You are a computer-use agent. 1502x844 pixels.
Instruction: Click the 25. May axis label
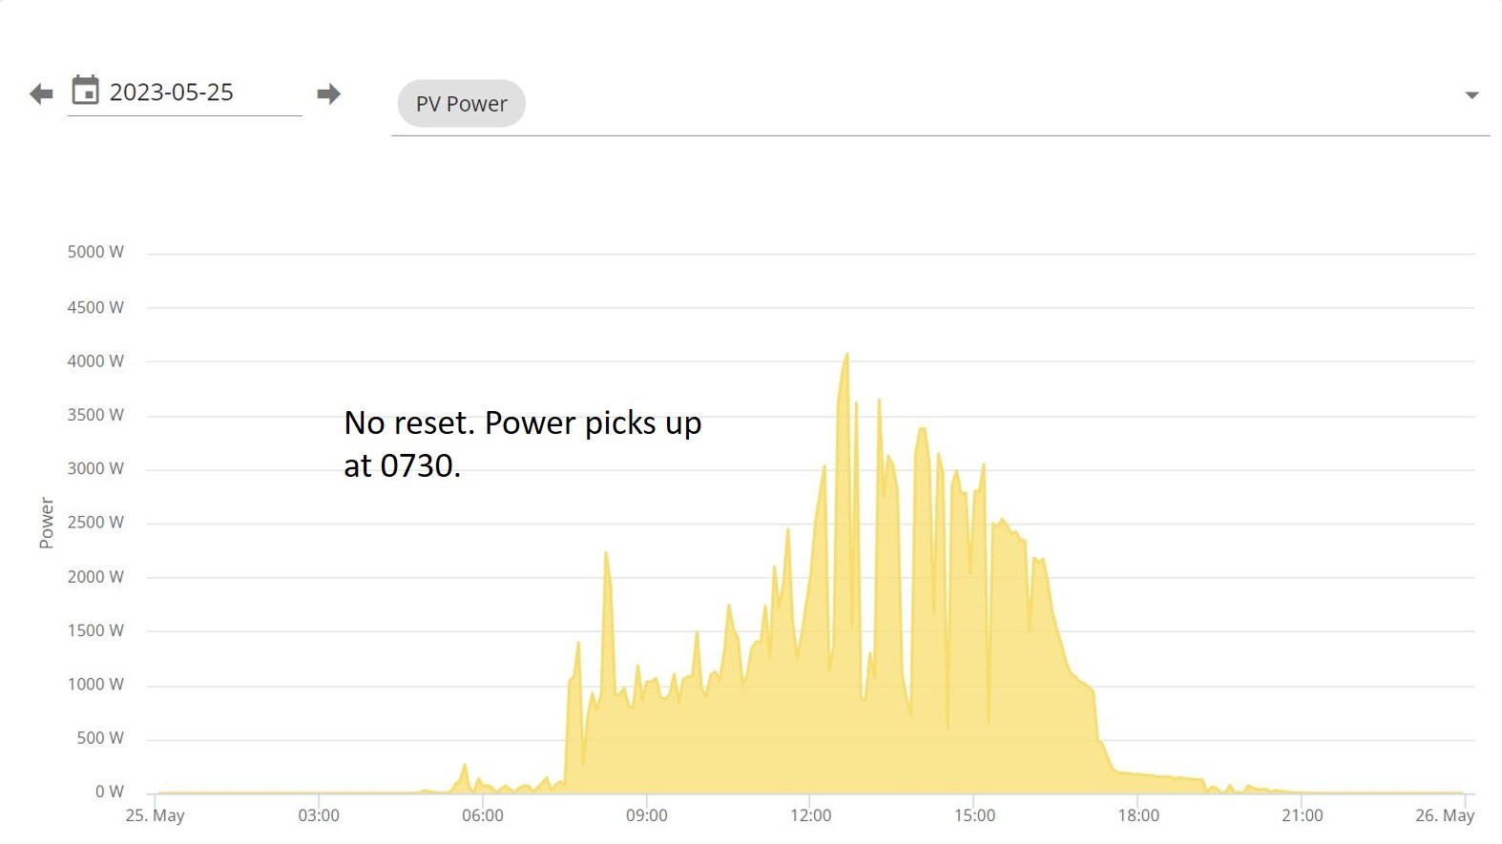click(156, 815)
